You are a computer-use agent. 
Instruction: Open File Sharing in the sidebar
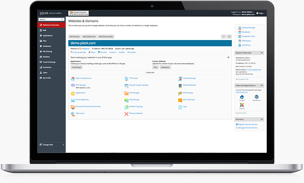click(51, 51)
